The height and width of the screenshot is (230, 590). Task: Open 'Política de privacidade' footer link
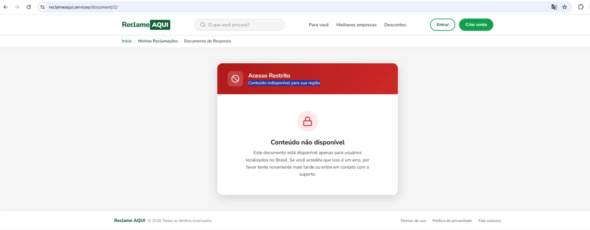(x=452, y=221)
